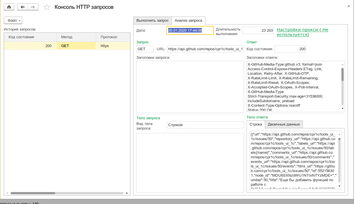Add page to favorites with star icon
The width and height of the screenshot is (354, 204).
coord(47,7)
